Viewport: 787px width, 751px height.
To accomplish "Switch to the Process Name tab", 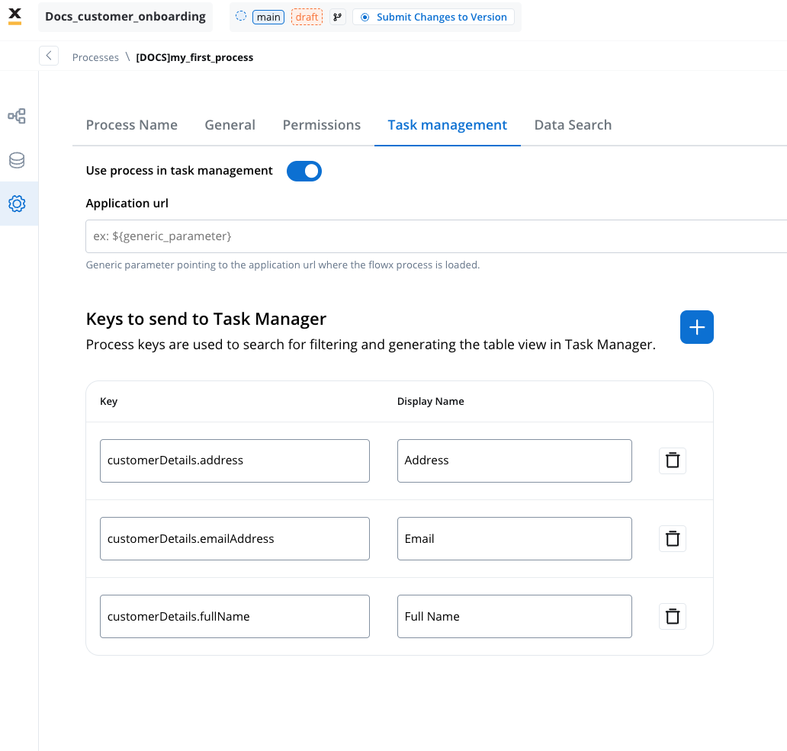I will (131, 125).
